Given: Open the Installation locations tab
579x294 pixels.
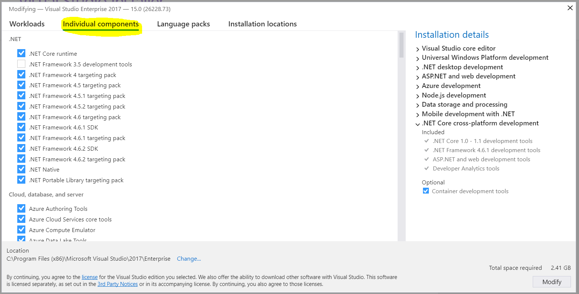Looking at the screenshot, I should tap(262, 23).
